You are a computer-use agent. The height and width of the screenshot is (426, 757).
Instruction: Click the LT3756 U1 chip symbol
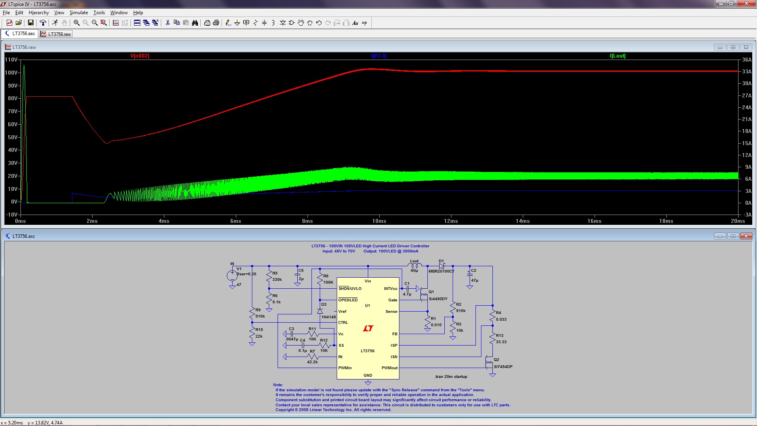coord(368,328)
